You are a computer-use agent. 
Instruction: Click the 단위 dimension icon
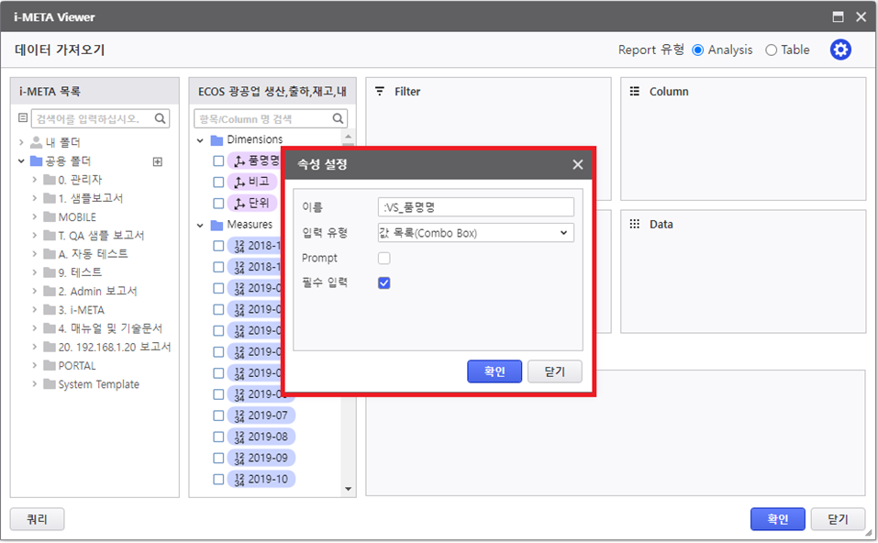click(239, 203)
